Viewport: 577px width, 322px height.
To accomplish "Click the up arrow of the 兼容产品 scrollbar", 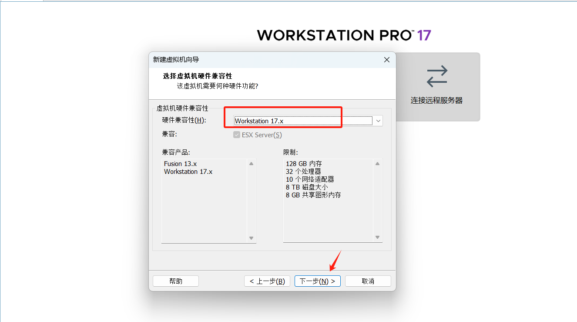I will point(251,164).
